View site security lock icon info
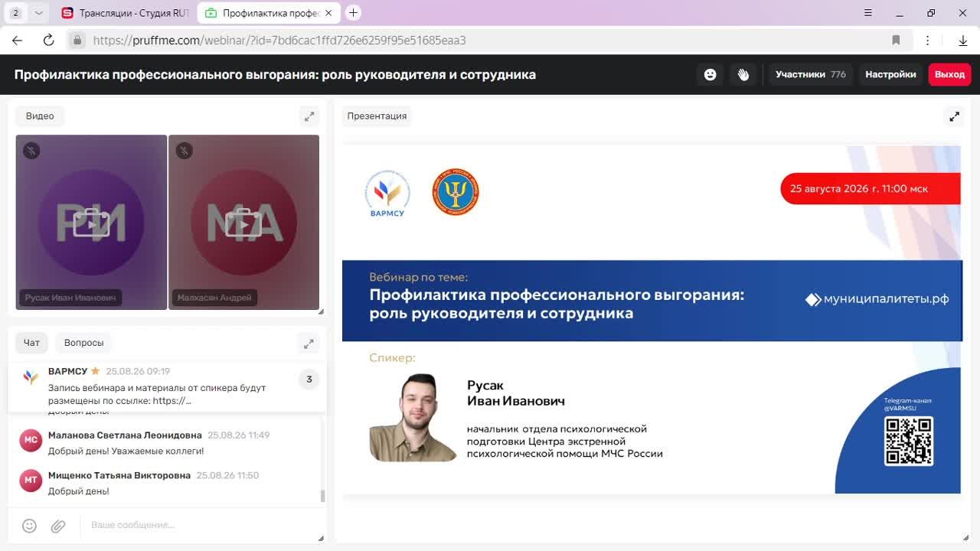The image size is (980, 551). click(x=77, y=40)
